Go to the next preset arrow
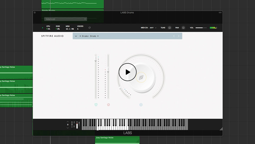255x144 pixels. click(178, 36)
